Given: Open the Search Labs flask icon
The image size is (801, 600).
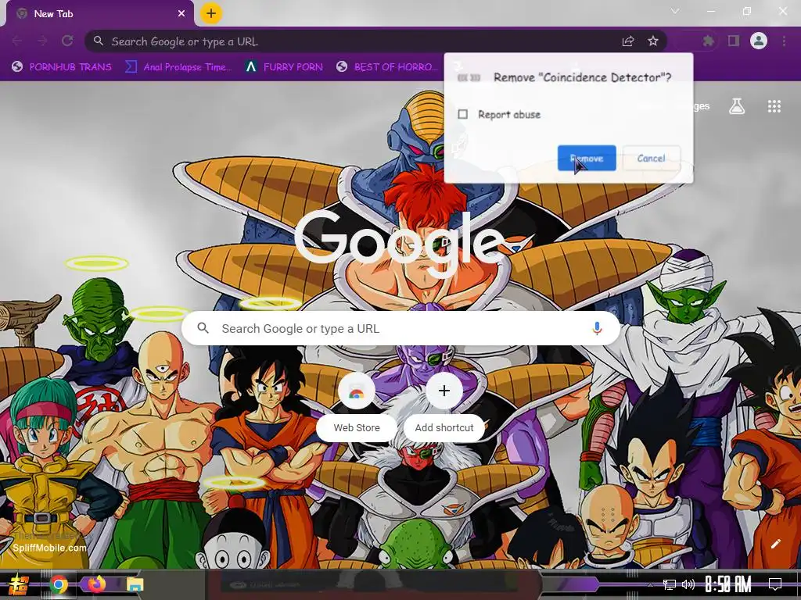Looking at the screenshot, I should (x=737, y=106).
